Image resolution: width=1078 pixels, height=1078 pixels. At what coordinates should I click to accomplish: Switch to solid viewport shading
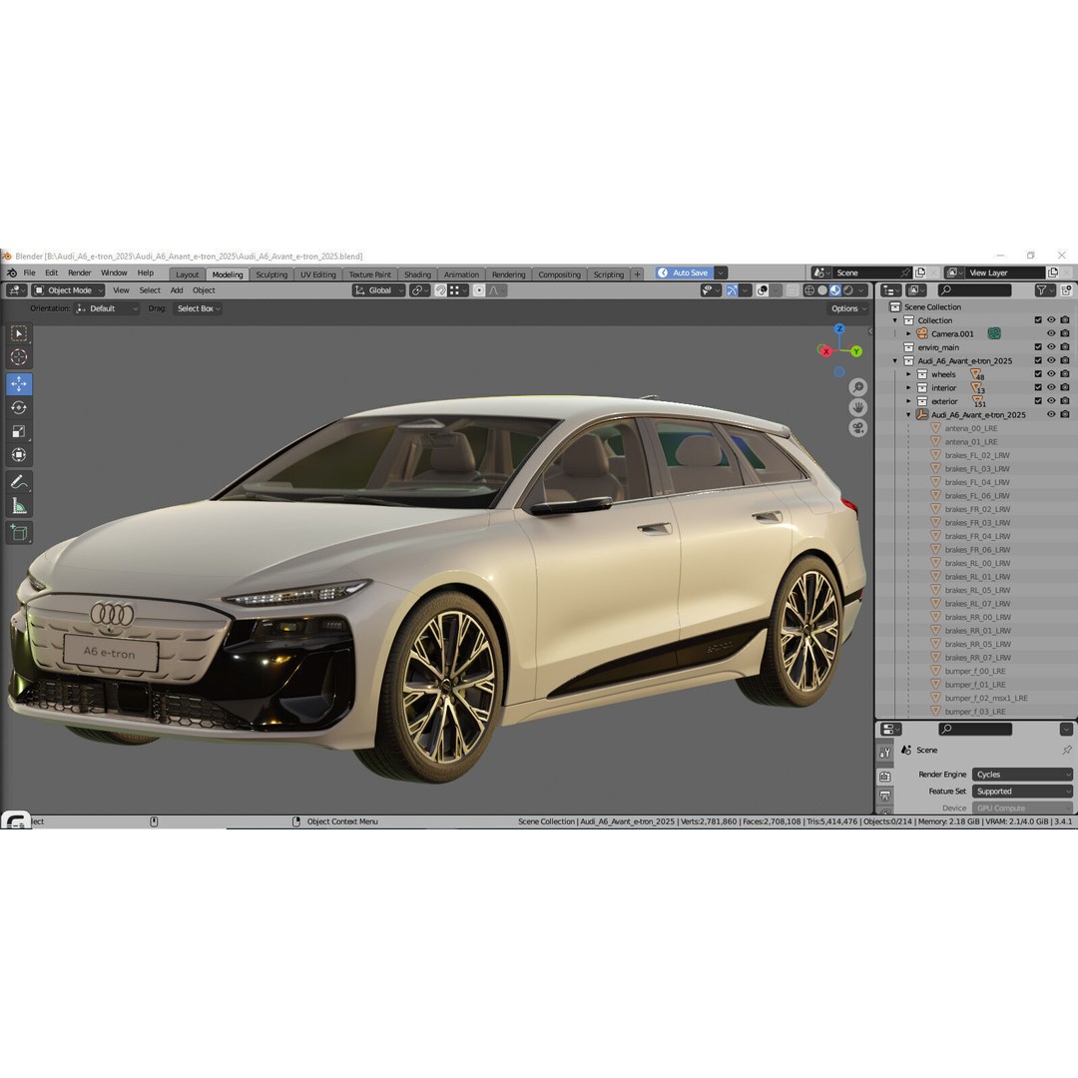pyautogui.click(x=822, y=290)
